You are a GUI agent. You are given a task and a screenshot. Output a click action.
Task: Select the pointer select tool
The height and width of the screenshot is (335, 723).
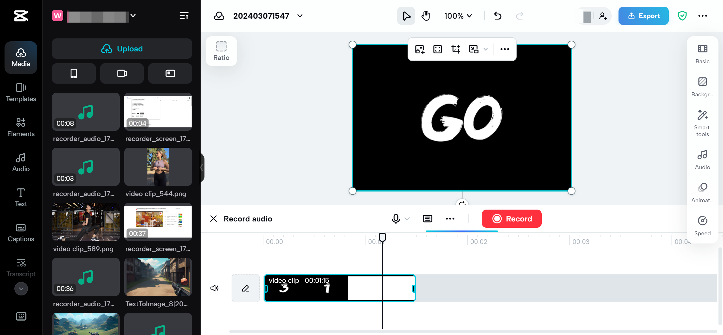[x=406, y=16]
